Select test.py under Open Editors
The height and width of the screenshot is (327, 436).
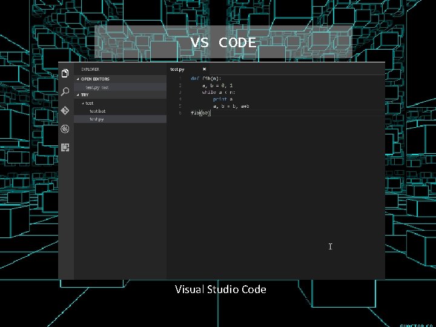(x=121, y=87)
